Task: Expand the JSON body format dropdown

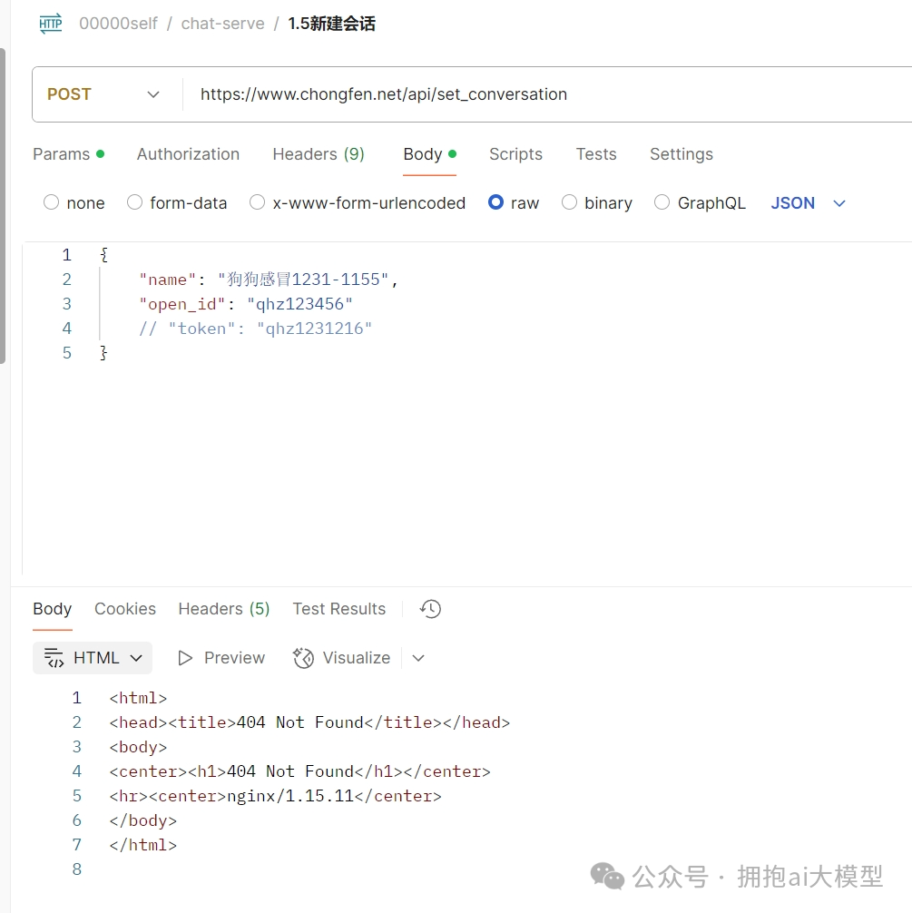Action: [x=838, y=203]
